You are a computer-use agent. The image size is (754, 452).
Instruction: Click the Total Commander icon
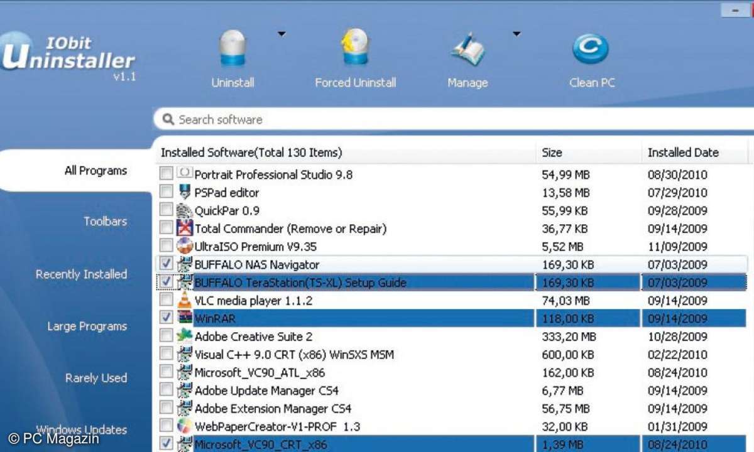[184, 228]
